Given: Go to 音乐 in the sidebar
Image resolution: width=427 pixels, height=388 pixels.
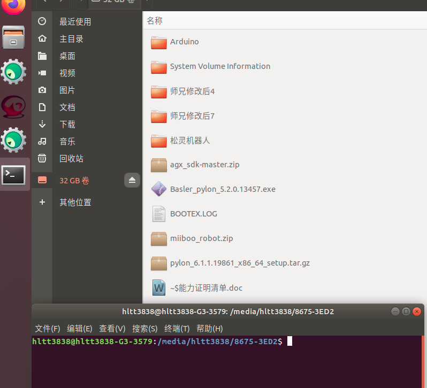Looking at the screenshot, I should 67,142.
